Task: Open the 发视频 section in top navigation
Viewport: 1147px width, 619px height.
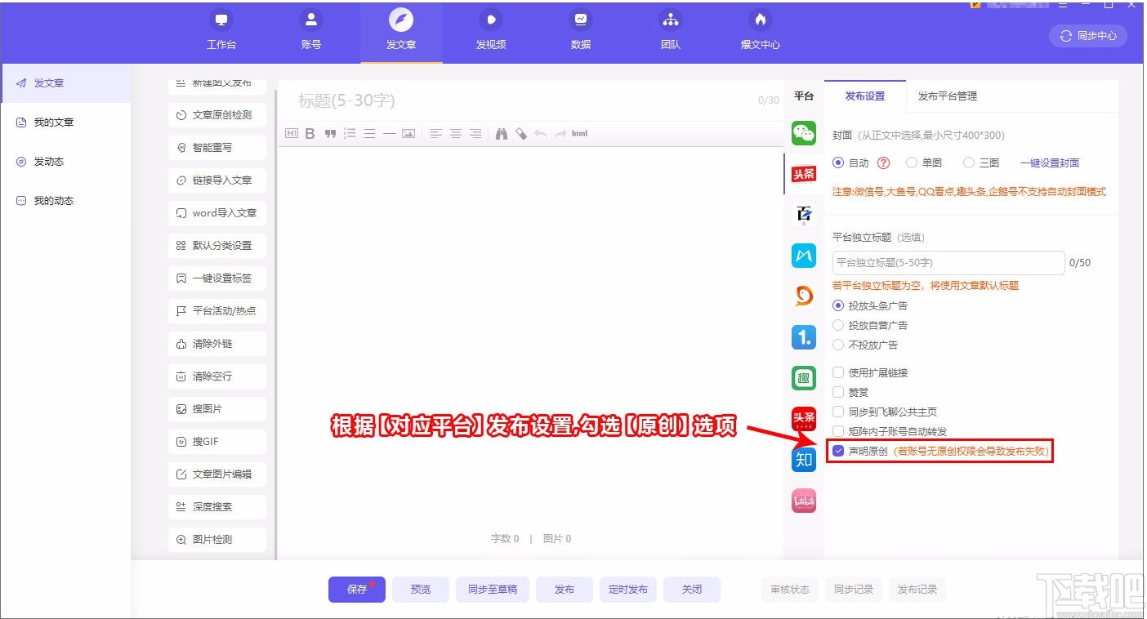Action: pyautogui.click(x=491, y=33)
